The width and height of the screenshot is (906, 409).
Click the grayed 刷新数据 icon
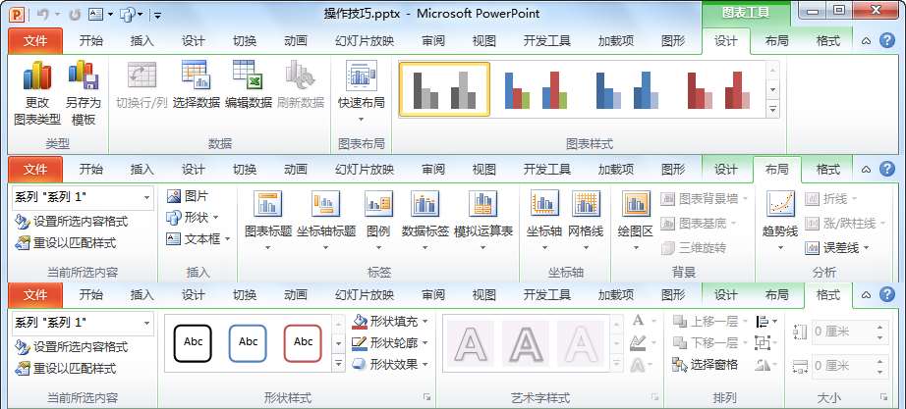click(x=300, y=75)
